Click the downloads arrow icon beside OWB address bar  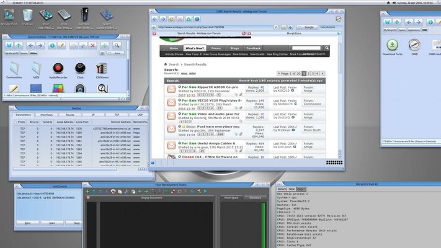pos(290,27)
